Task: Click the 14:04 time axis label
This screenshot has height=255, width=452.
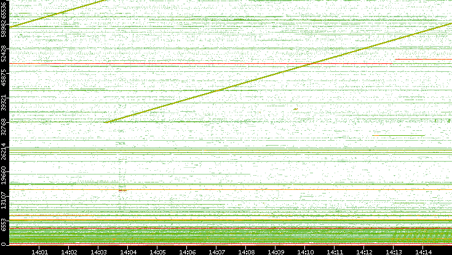Action: coord(128,252)
